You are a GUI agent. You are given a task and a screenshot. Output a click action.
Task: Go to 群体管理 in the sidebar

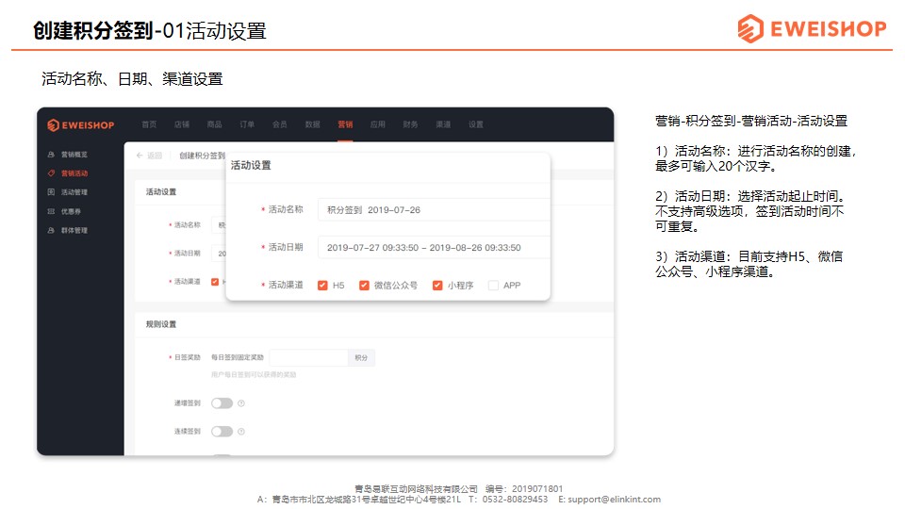74,230
